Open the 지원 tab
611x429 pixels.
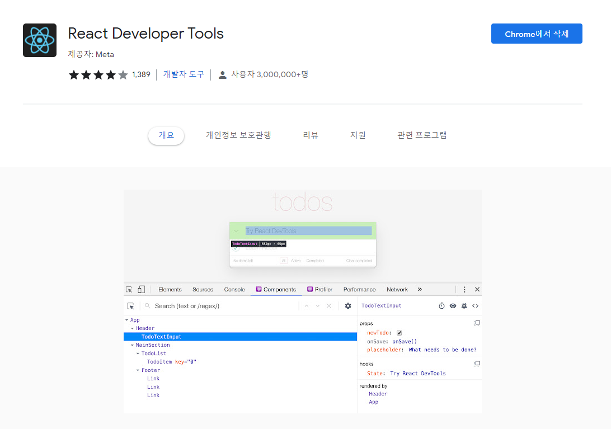tap(358, 135)
